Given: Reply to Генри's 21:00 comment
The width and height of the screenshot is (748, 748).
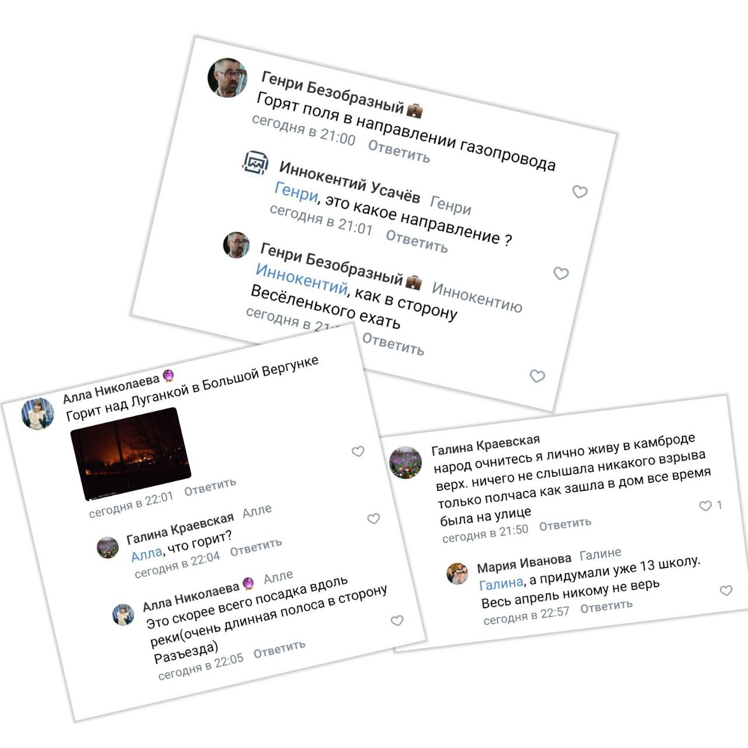Looking at the screenshot, I should pos(399,151).
